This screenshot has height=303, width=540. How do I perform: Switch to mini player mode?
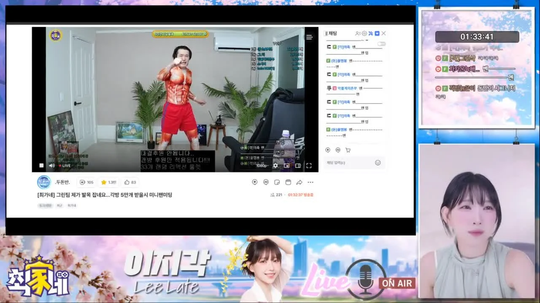pos(287,165)
